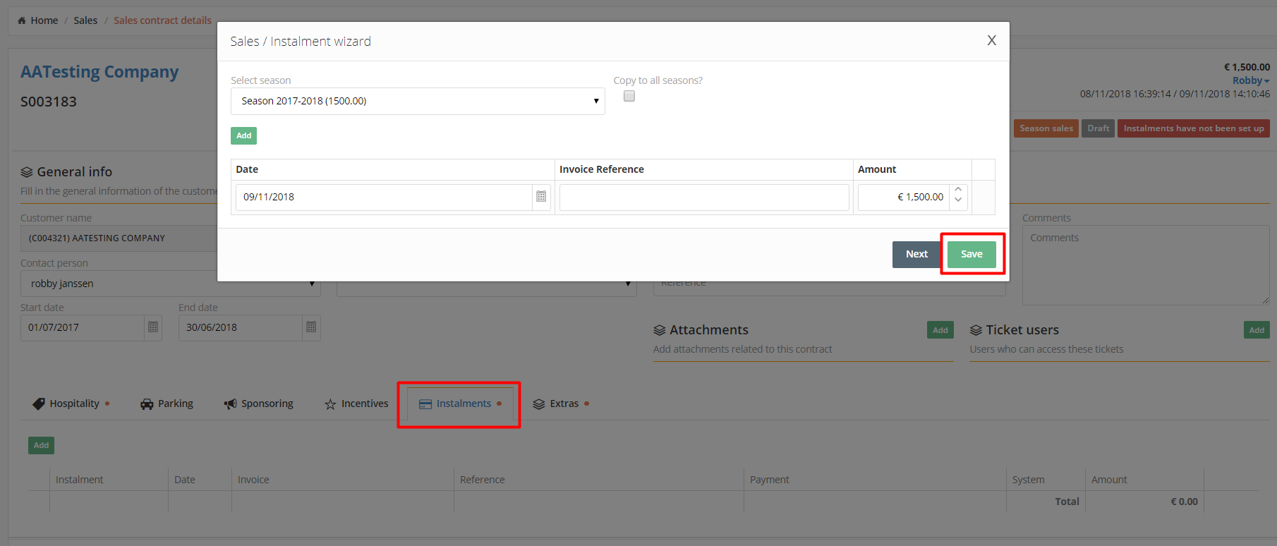
Task: Go to Sales breadcrumb link
Action: coord(85,20)
